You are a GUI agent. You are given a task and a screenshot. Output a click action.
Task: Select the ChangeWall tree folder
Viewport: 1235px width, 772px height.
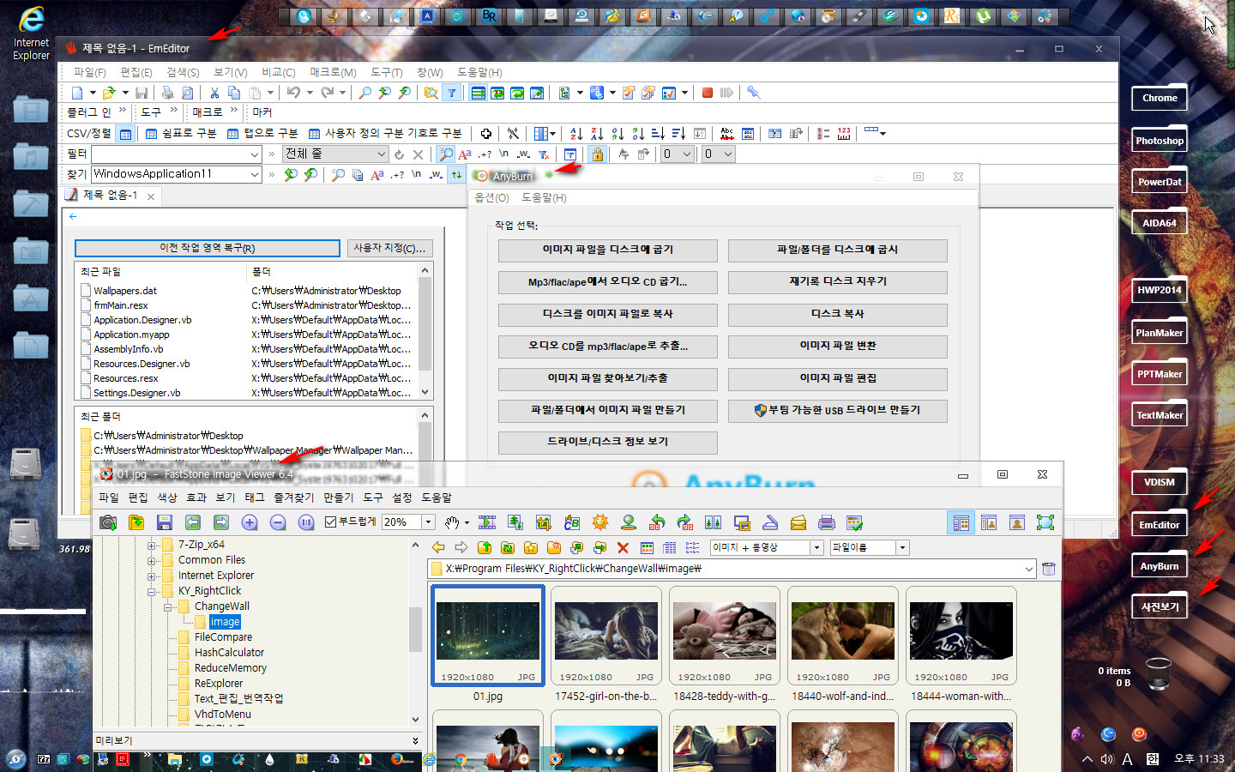(x=222, y=606)
